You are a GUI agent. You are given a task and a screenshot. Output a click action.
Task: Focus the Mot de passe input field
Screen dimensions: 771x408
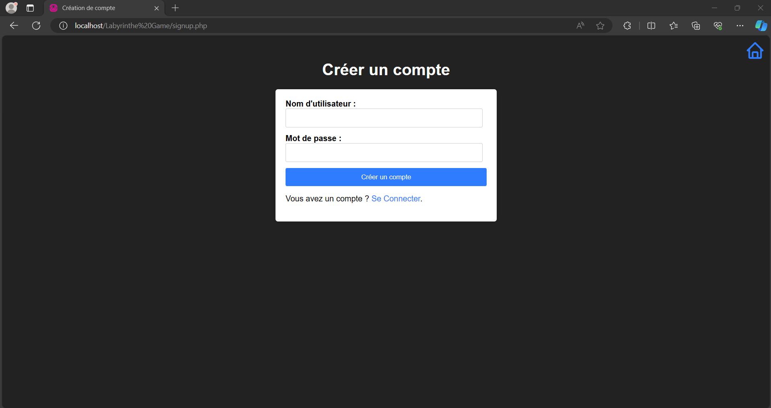tap(384, 152)
